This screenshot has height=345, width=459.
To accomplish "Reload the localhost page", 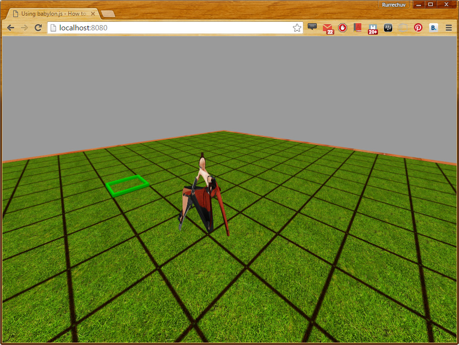I will click(38, 28).
